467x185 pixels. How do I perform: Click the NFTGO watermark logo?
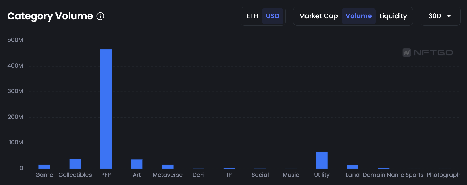point(427,52)
